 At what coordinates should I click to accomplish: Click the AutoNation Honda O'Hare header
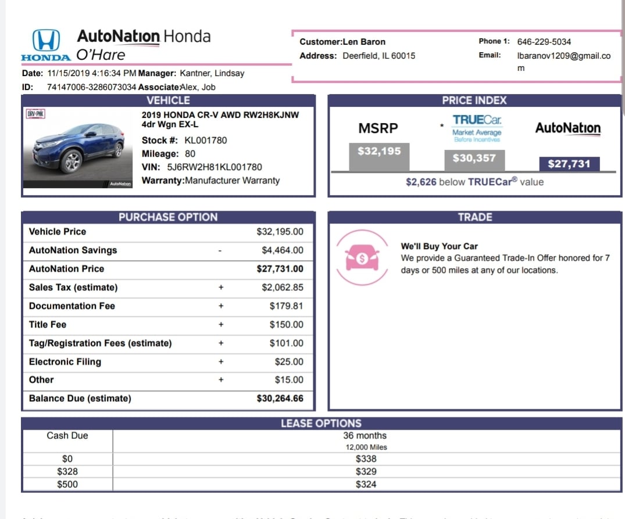point(144,45)
